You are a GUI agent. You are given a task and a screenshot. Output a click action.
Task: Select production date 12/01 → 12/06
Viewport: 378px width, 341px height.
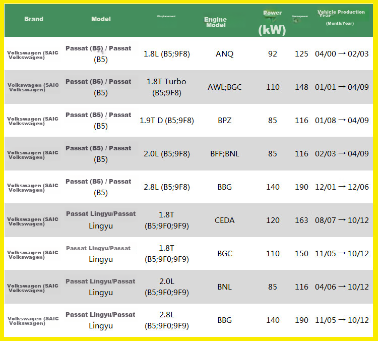pos(342,187)
